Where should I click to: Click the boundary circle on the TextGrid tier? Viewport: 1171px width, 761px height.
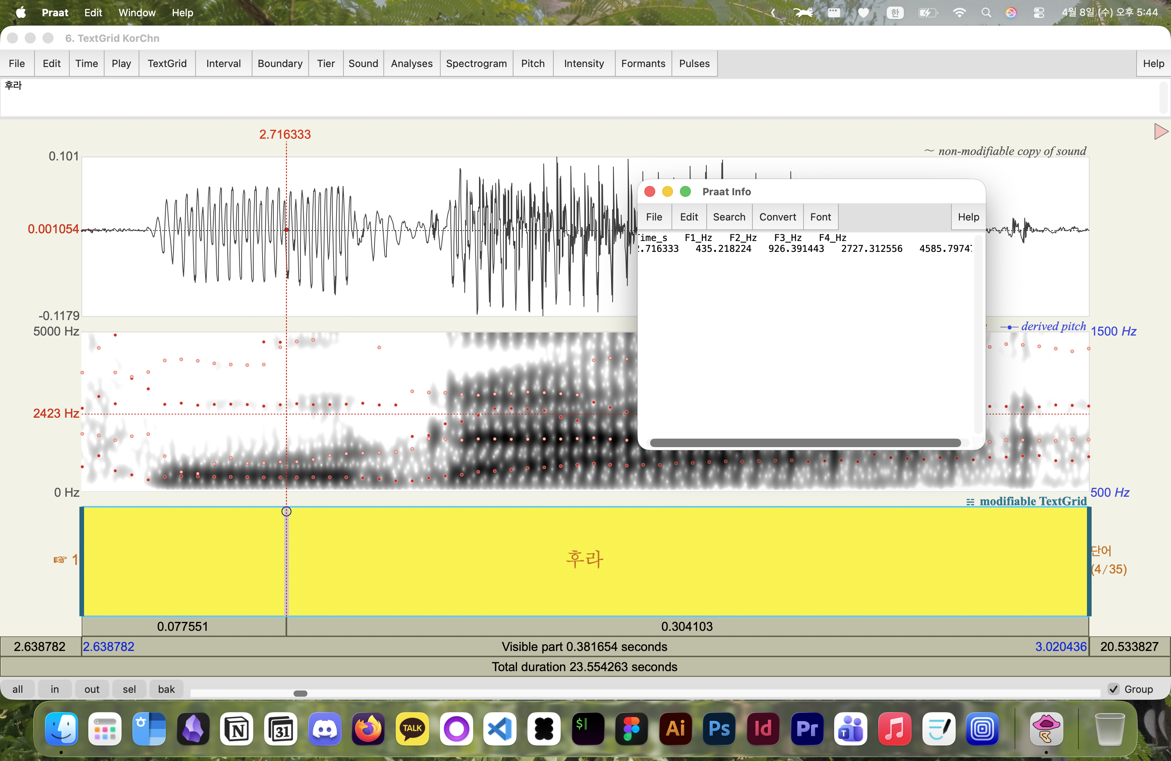[286, 511]
